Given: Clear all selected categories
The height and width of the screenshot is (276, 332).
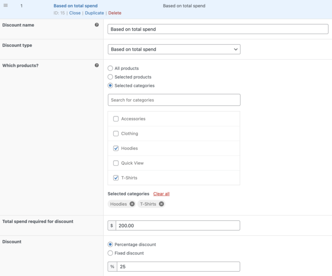Looking at the screenshot, I should click(x=161, y=194).
